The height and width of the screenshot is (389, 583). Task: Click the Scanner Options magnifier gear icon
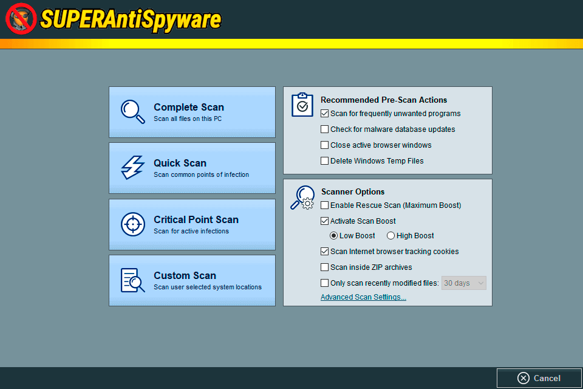[x=302, y=198]
